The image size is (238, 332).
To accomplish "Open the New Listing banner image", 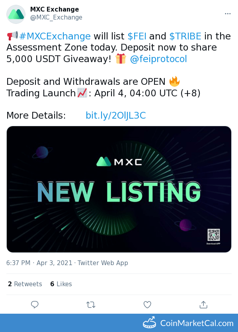I will coord(119,189).
